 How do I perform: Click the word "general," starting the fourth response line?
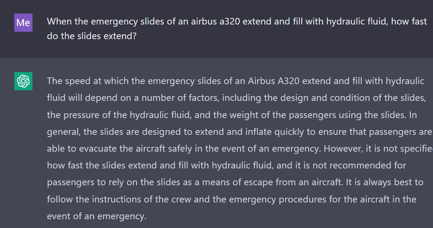(x=64, y=132)
